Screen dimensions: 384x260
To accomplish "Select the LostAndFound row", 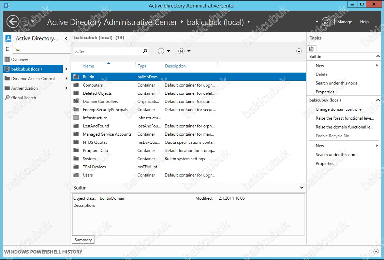I will pos(188,126).
